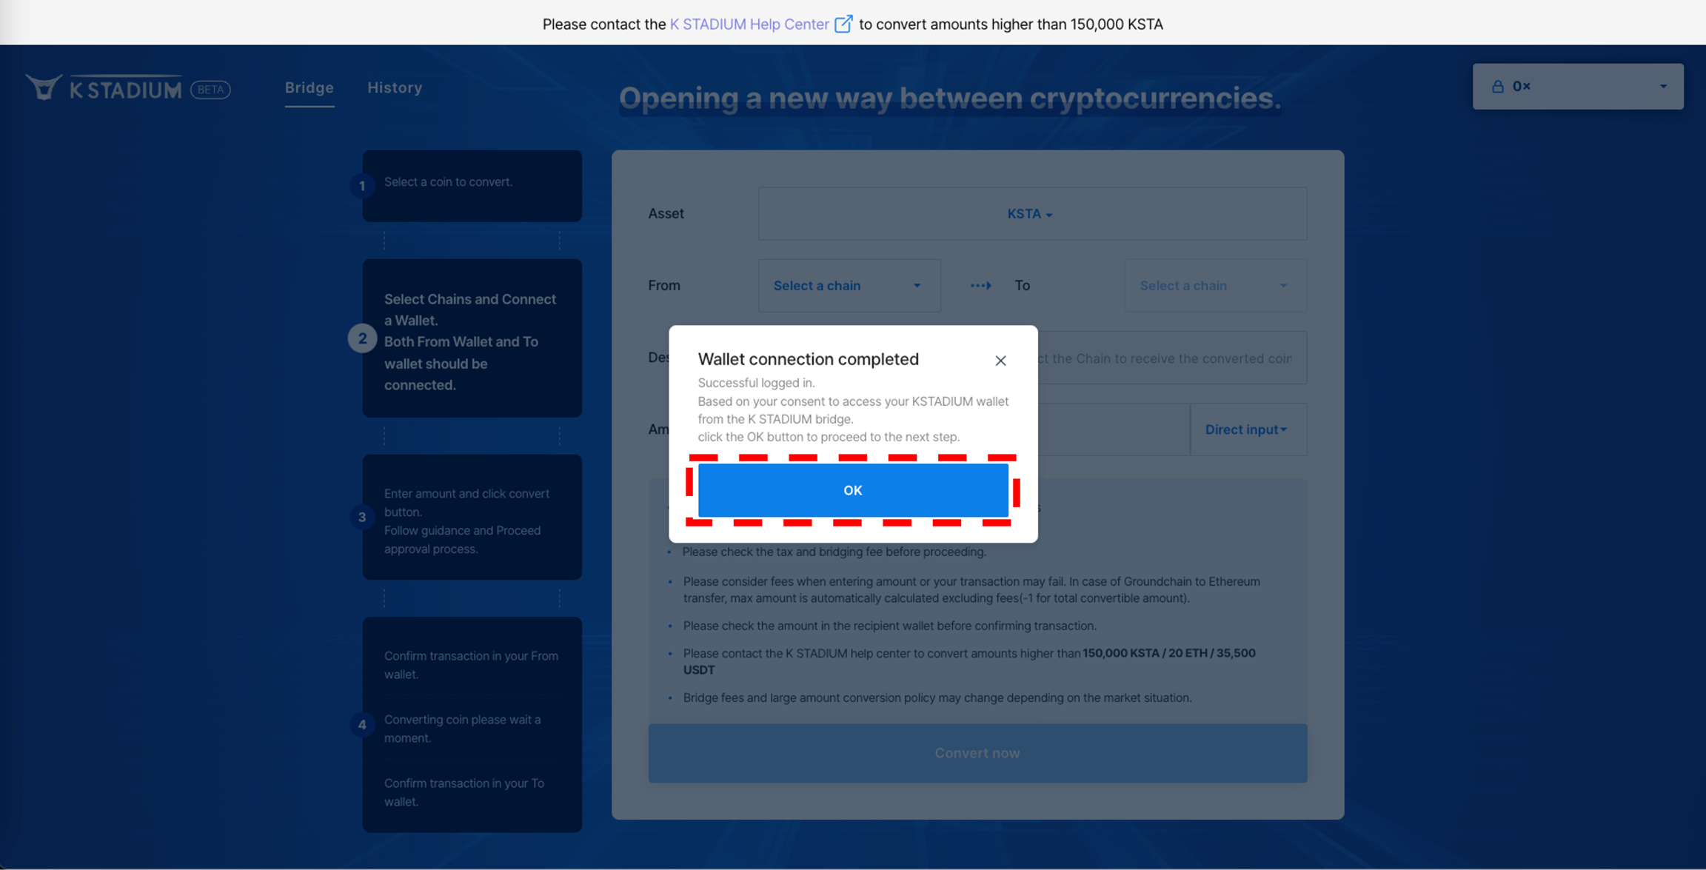
Task: Expand the To Select a chain dropdown
Action: (x=1214, y=286)
